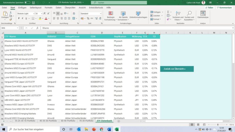Click the Kommentare button

[224, 8]
